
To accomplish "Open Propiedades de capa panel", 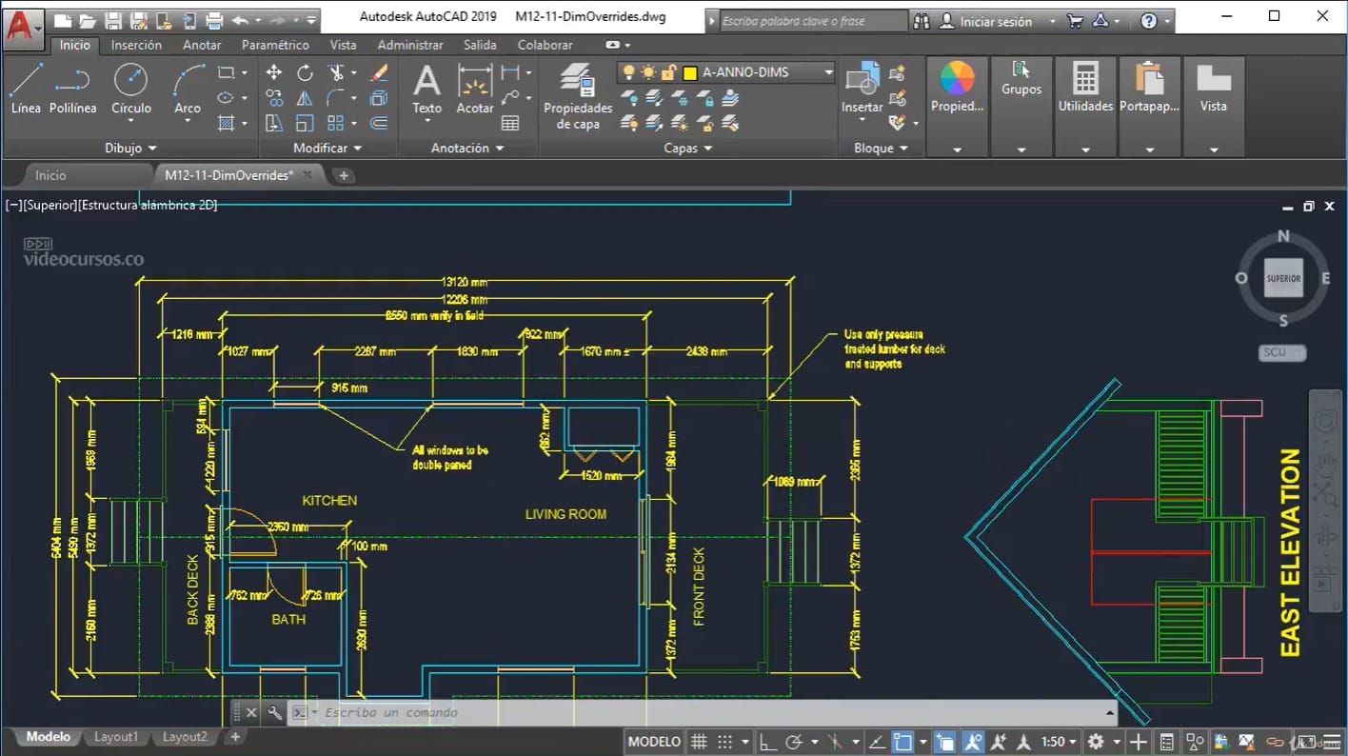I will [x=577, y=95].
